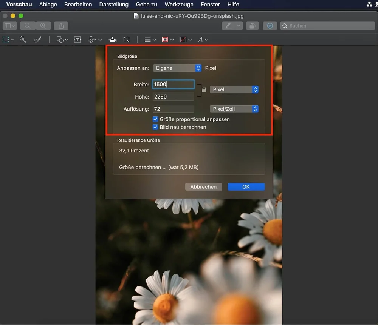
Task: Expand the selection tool chevron
Action: 12,40
